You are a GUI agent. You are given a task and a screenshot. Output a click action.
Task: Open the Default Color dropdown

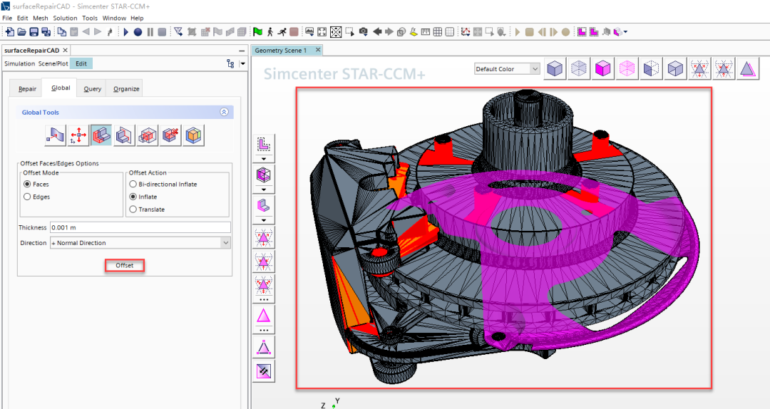pyautogui.click(x=507, y=69)
